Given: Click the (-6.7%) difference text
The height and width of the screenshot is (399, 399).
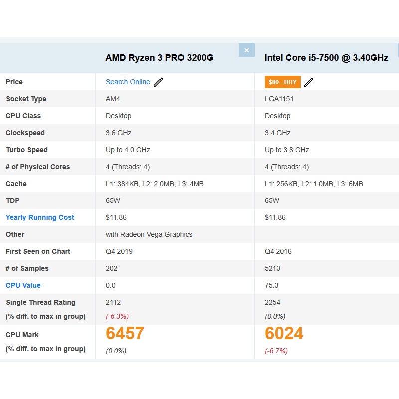Looking at the screenshot, I should tap(276, 351).
